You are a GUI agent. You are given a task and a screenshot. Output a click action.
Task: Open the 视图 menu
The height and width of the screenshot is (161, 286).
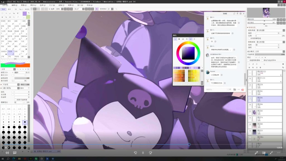[x=71, y=5]
